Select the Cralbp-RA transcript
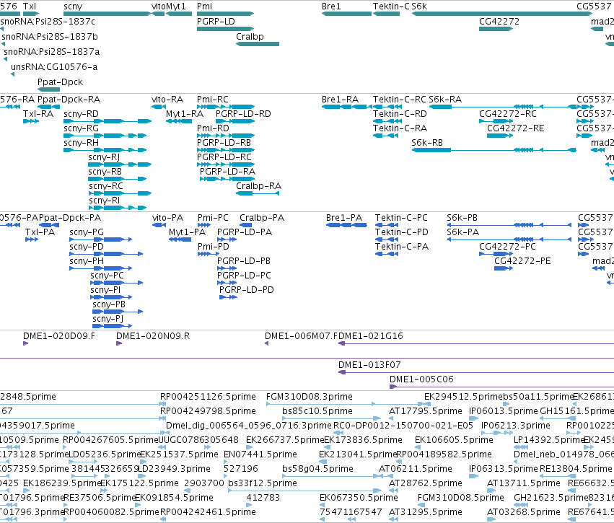614x523 pixels. point(258,193)
